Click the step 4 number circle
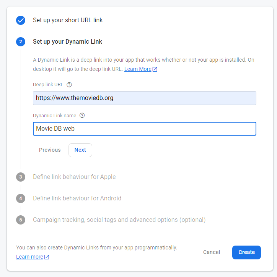This screenshot has width=277, height=277. click(x=21, y=198)
